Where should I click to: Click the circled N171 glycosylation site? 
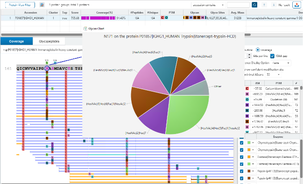[47, 68]
